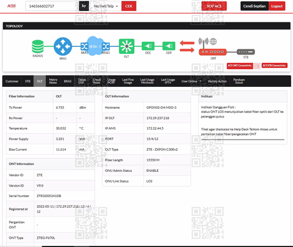
Task: Switch to Last Usage Minitools tab
Action: (147, 81)
